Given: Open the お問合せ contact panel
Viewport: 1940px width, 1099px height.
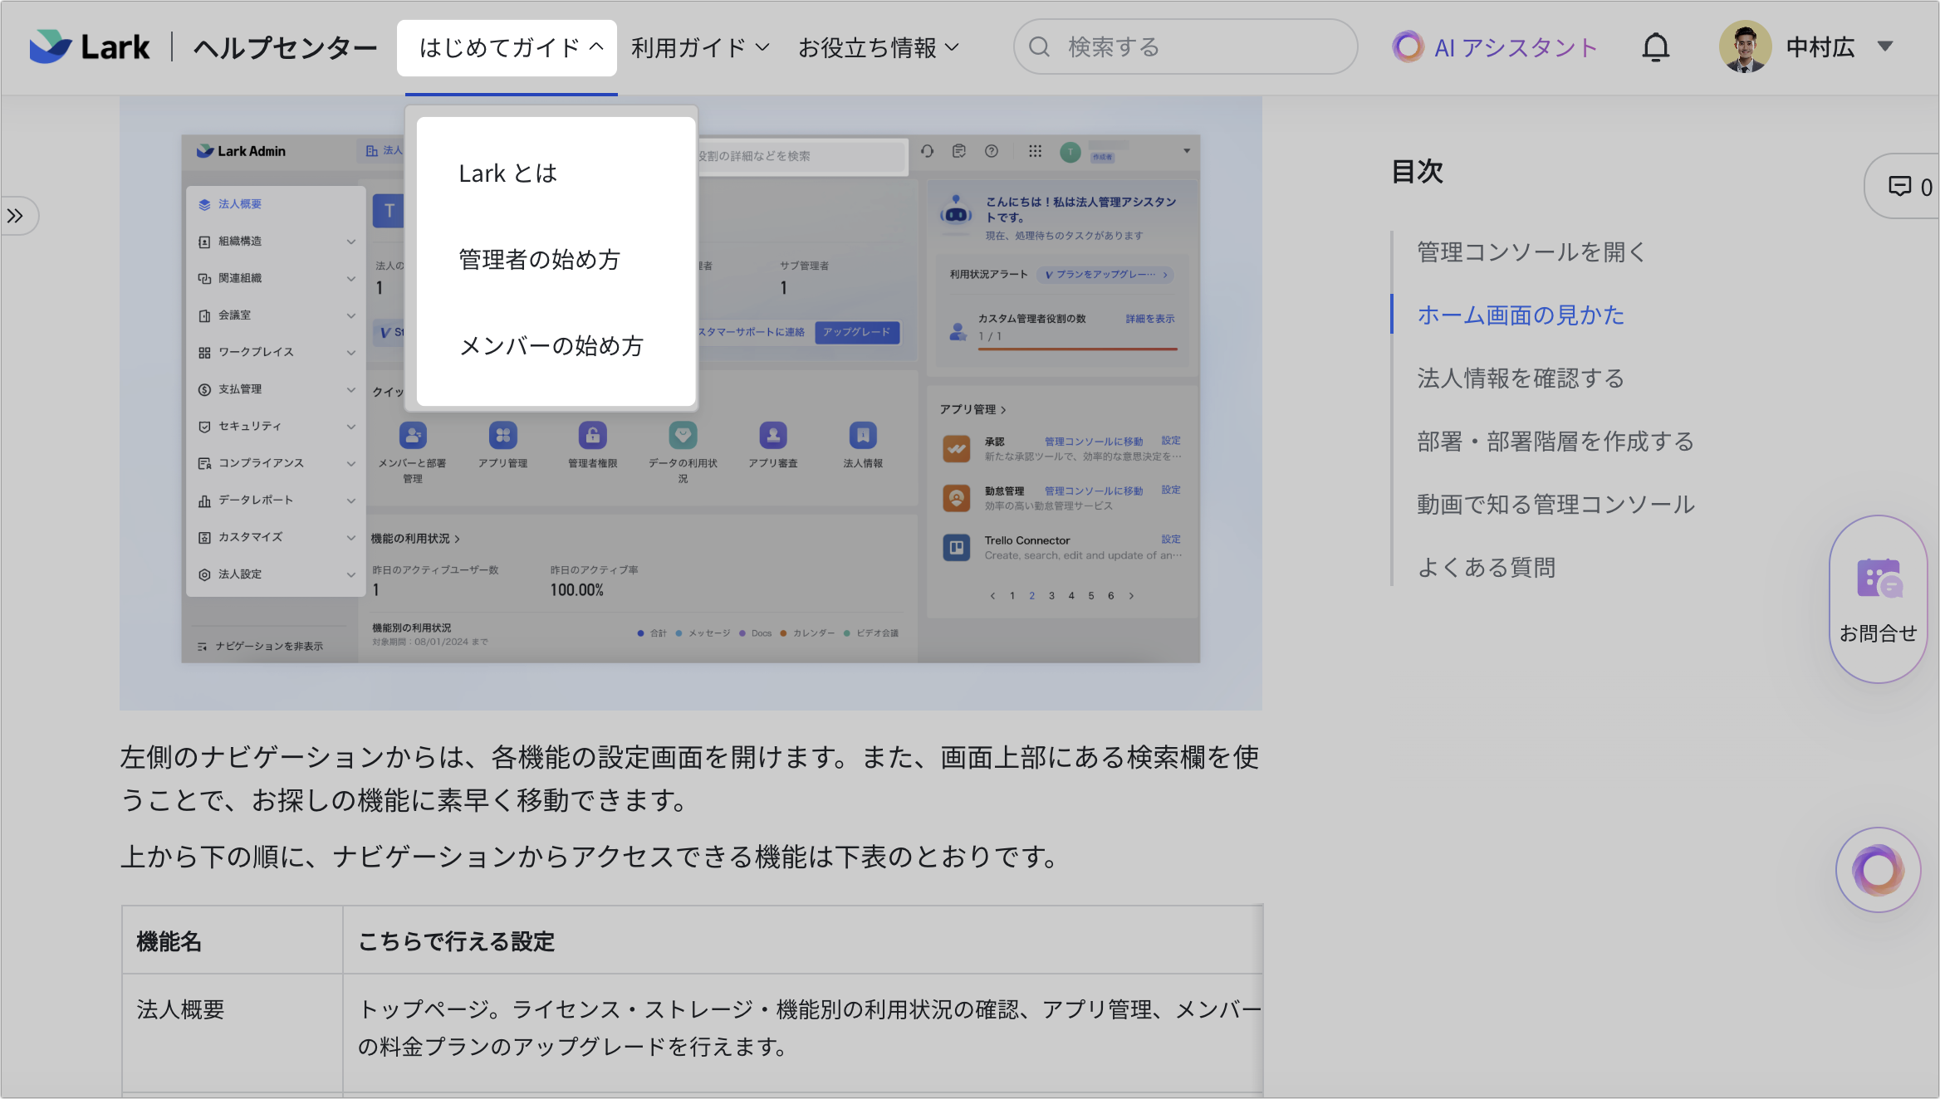Looking at the screenshot, I should click(1879, 598).
